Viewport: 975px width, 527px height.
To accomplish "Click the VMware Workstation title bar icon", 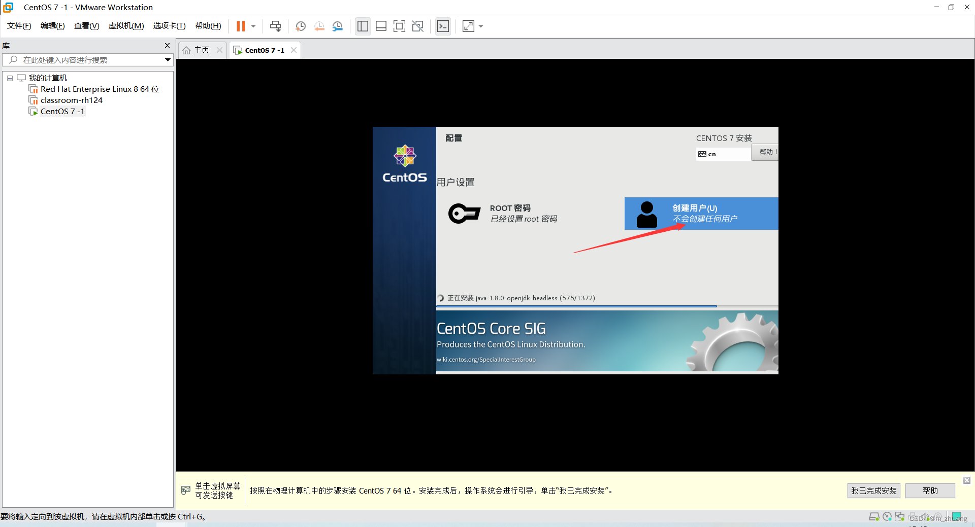I will (8, 7).
